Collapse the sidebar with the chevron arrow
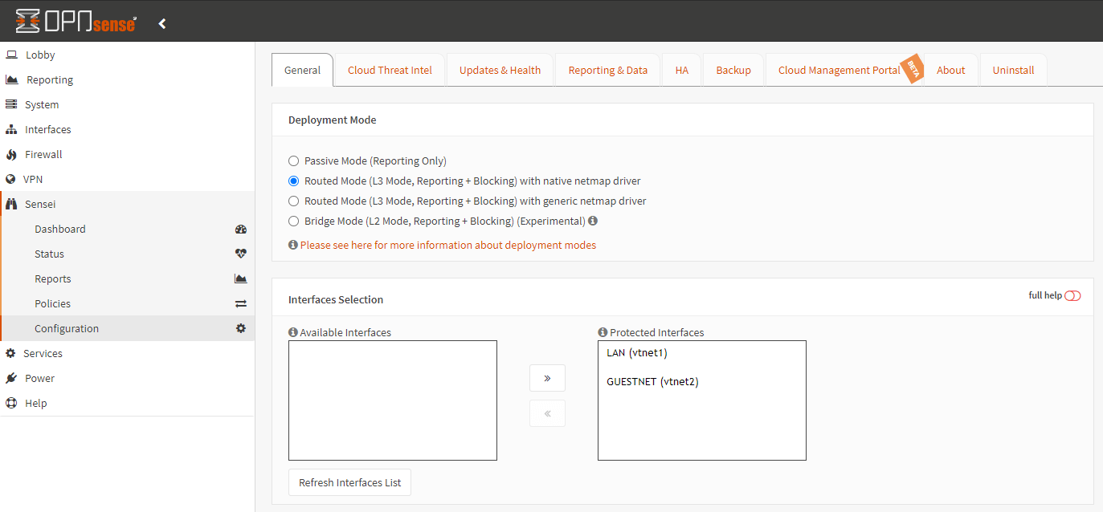 [x=161, y=23]
